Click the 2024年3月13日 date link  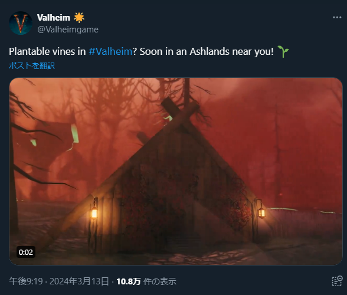79,281
